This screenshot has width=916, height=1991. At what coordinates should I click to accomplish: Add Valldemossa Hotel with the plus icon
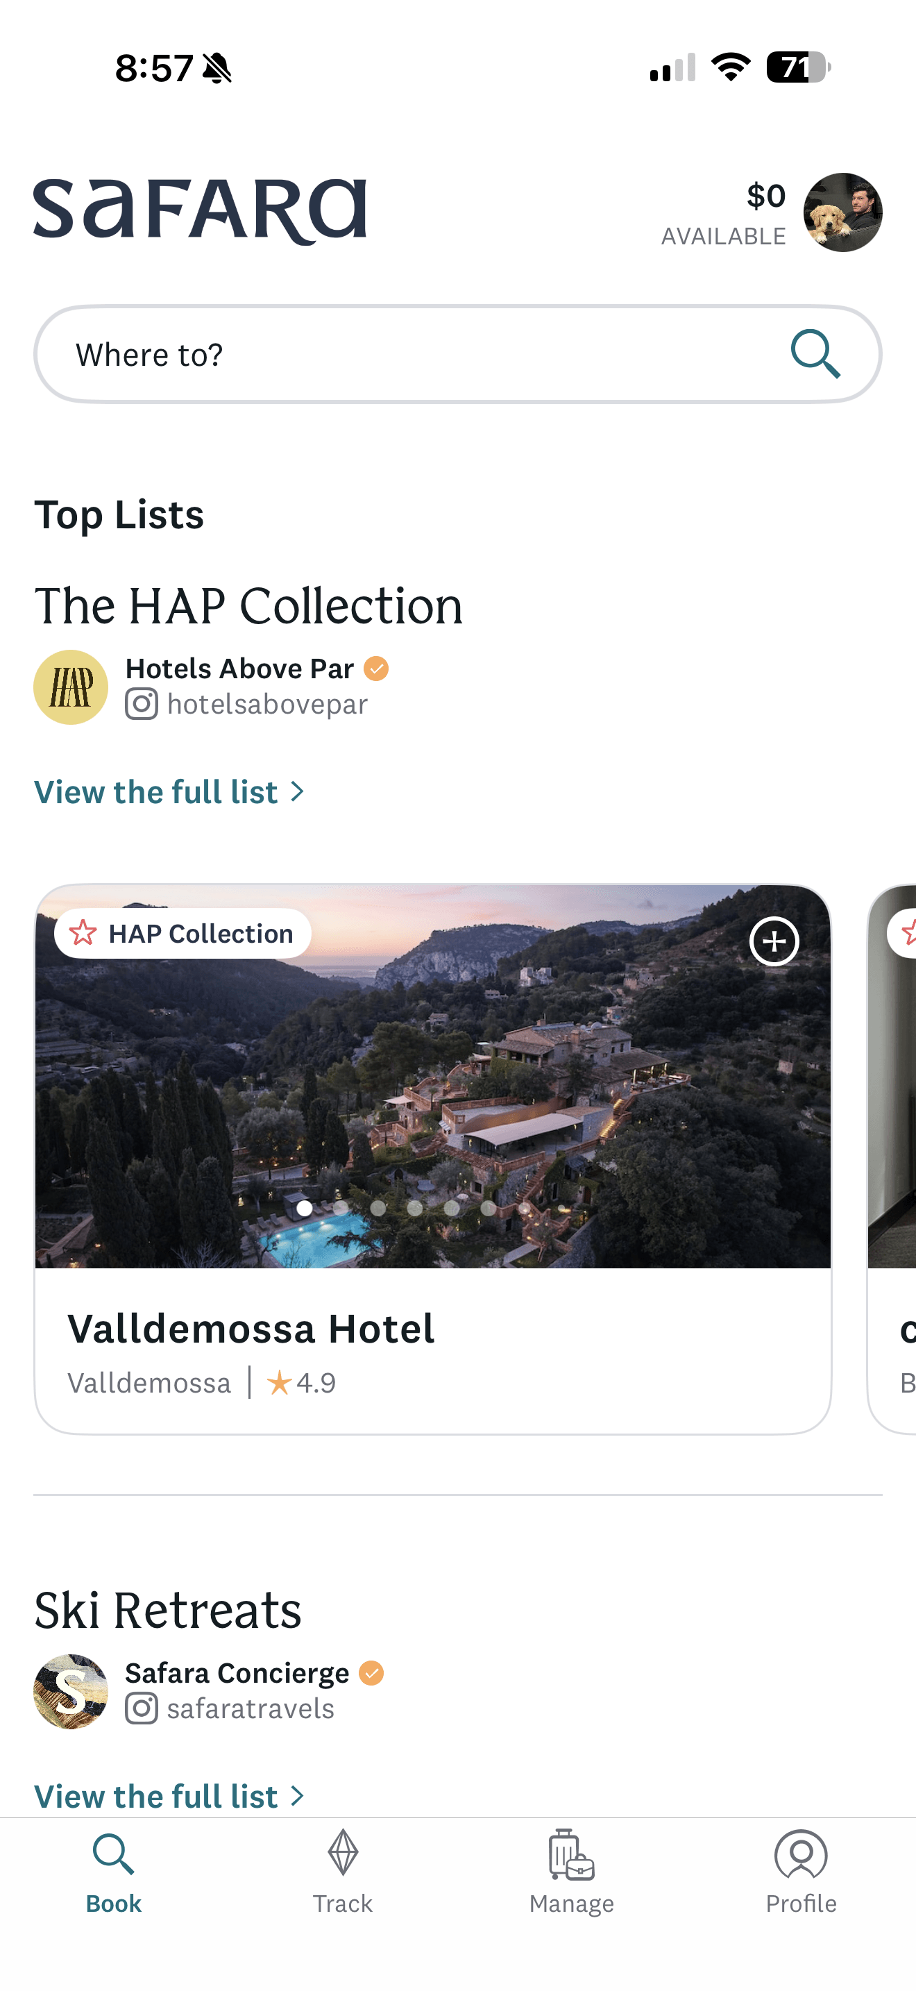tap(774, 941)
